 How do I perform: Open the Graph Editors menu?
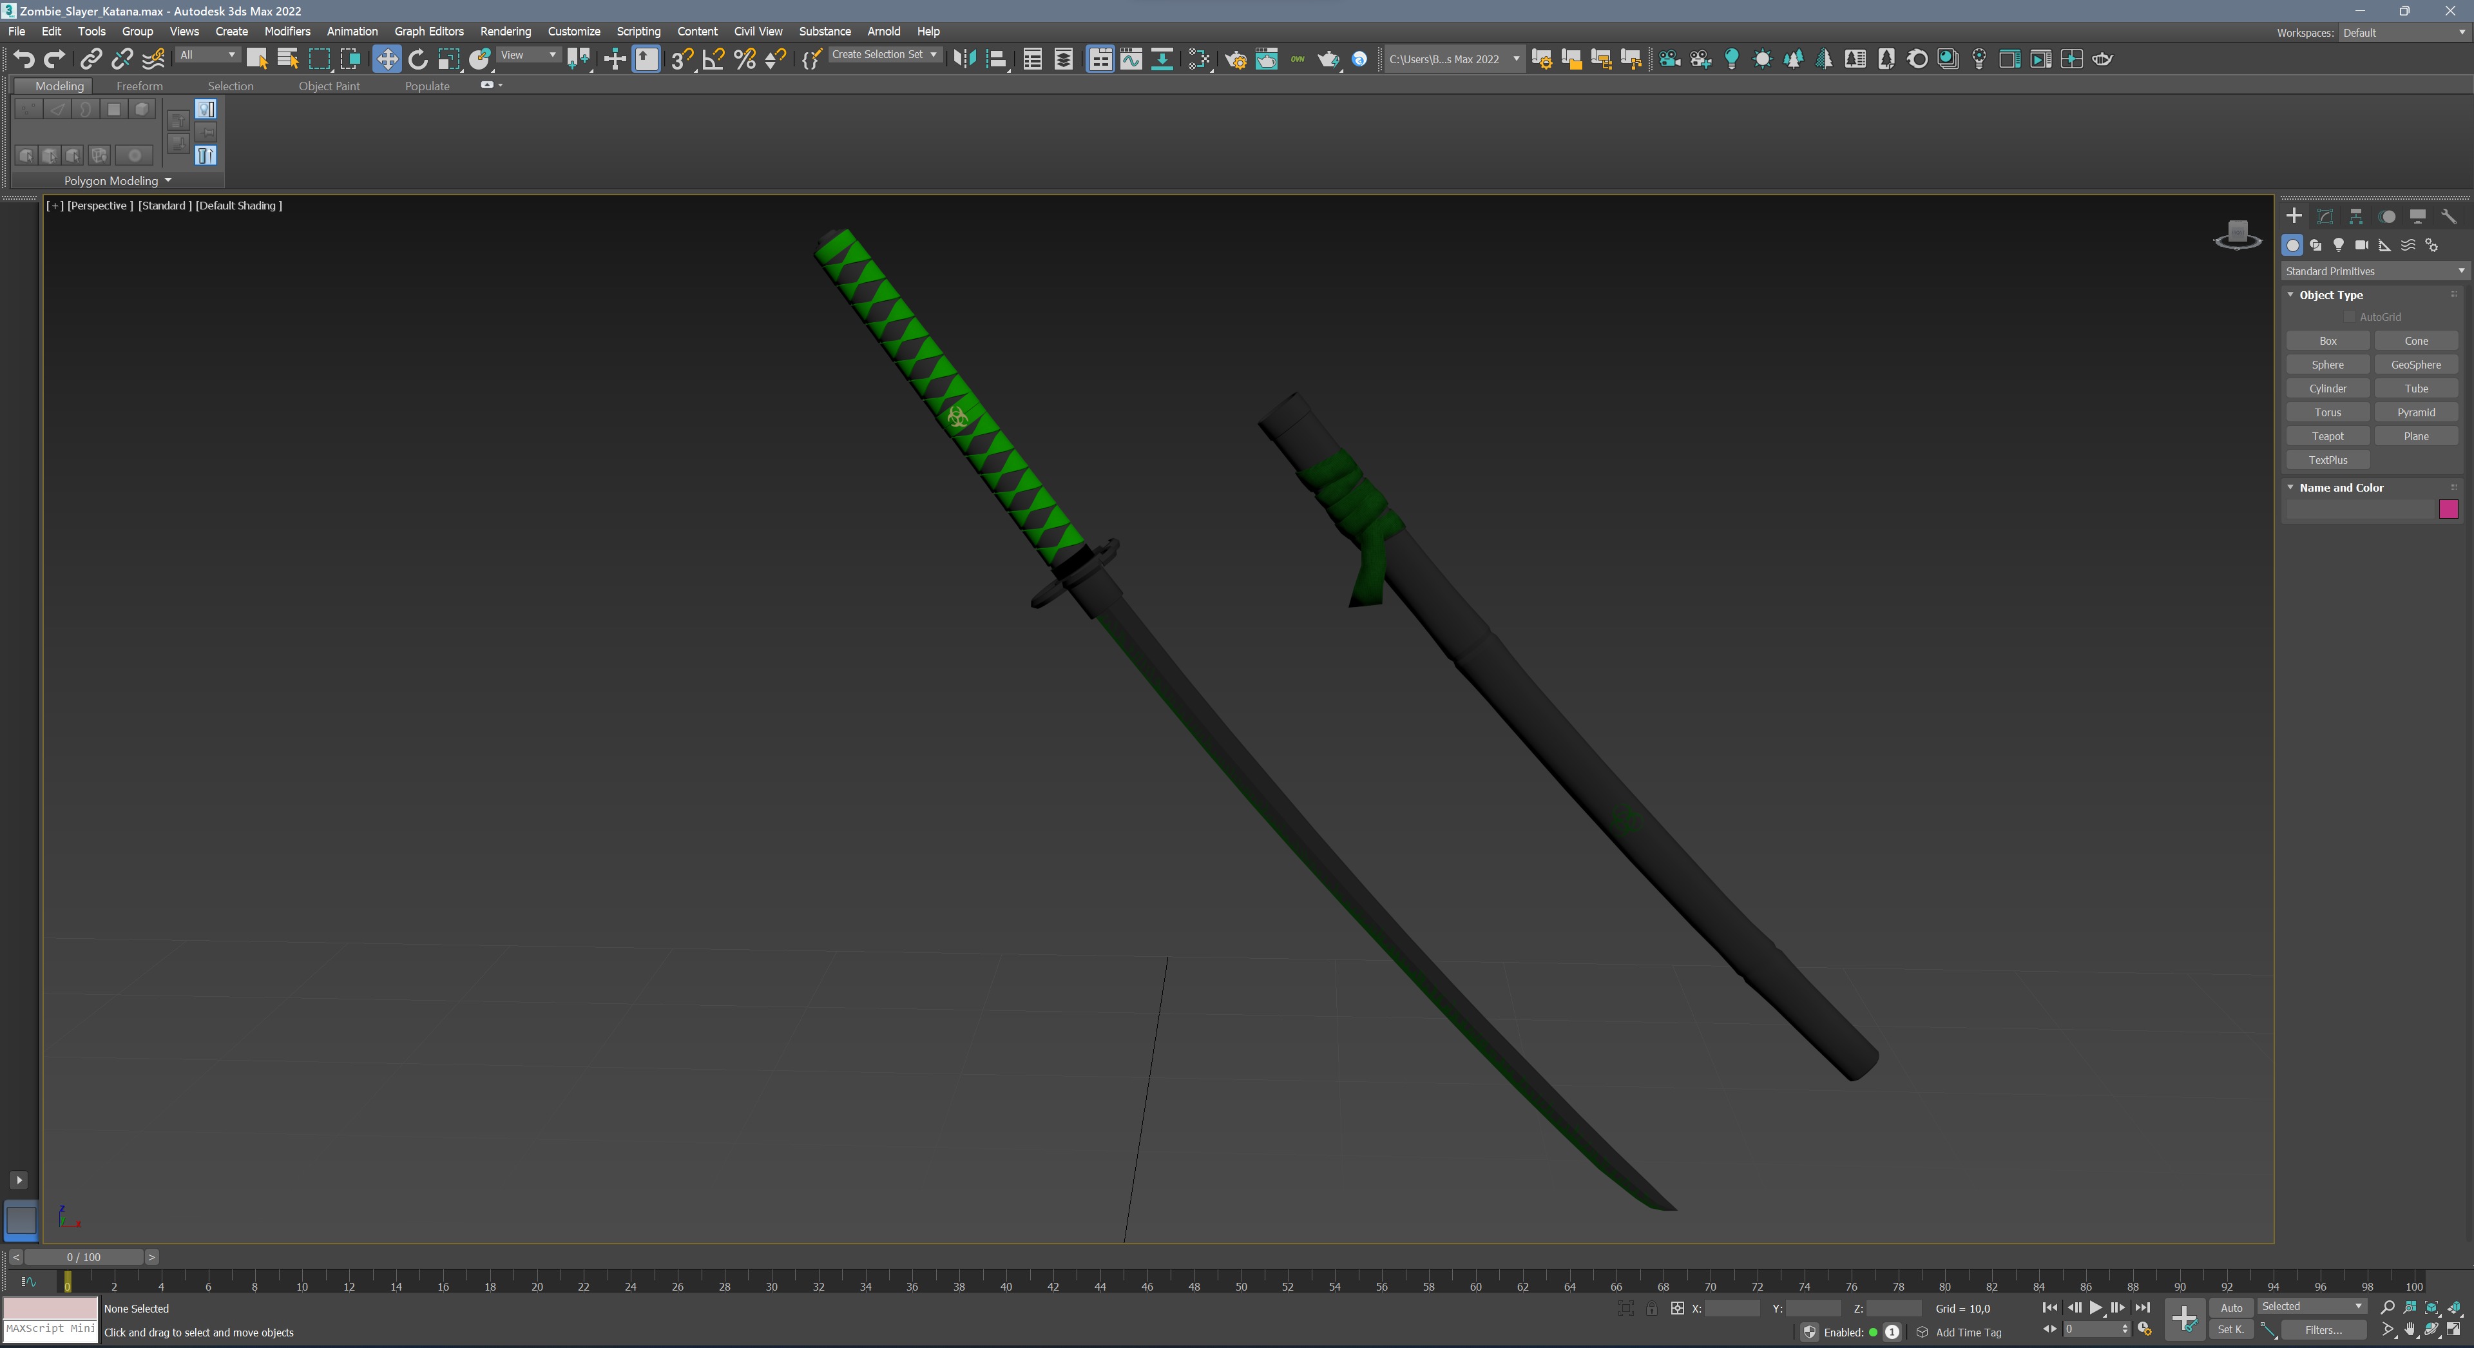tap(428, 32)
